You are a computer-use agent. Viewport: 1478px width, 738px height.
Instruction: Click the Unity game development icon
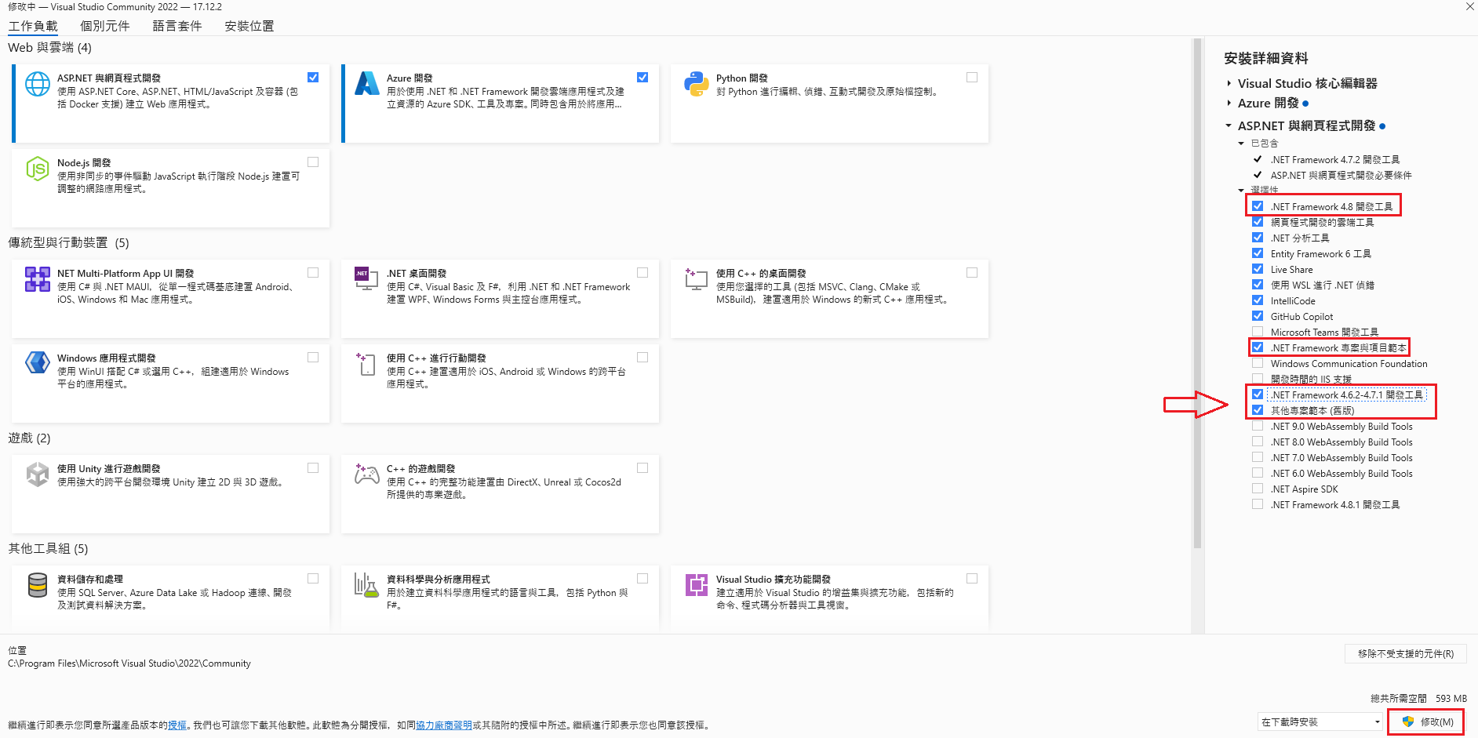38,474
